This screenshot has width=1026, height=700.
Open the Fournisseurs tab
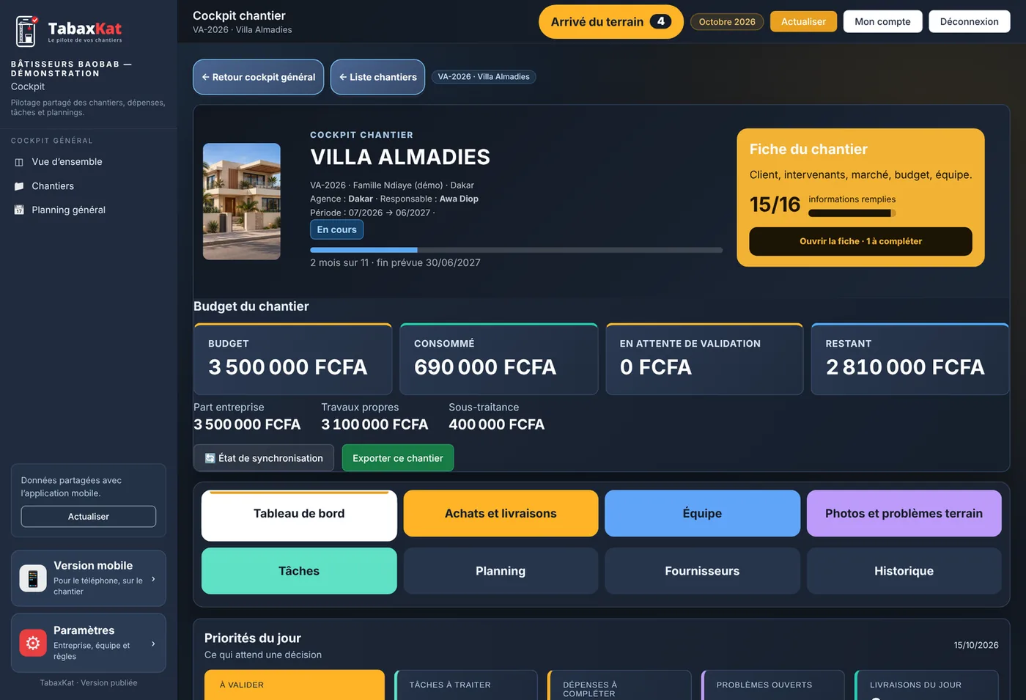pyautogui.click(x=702, y=571)
